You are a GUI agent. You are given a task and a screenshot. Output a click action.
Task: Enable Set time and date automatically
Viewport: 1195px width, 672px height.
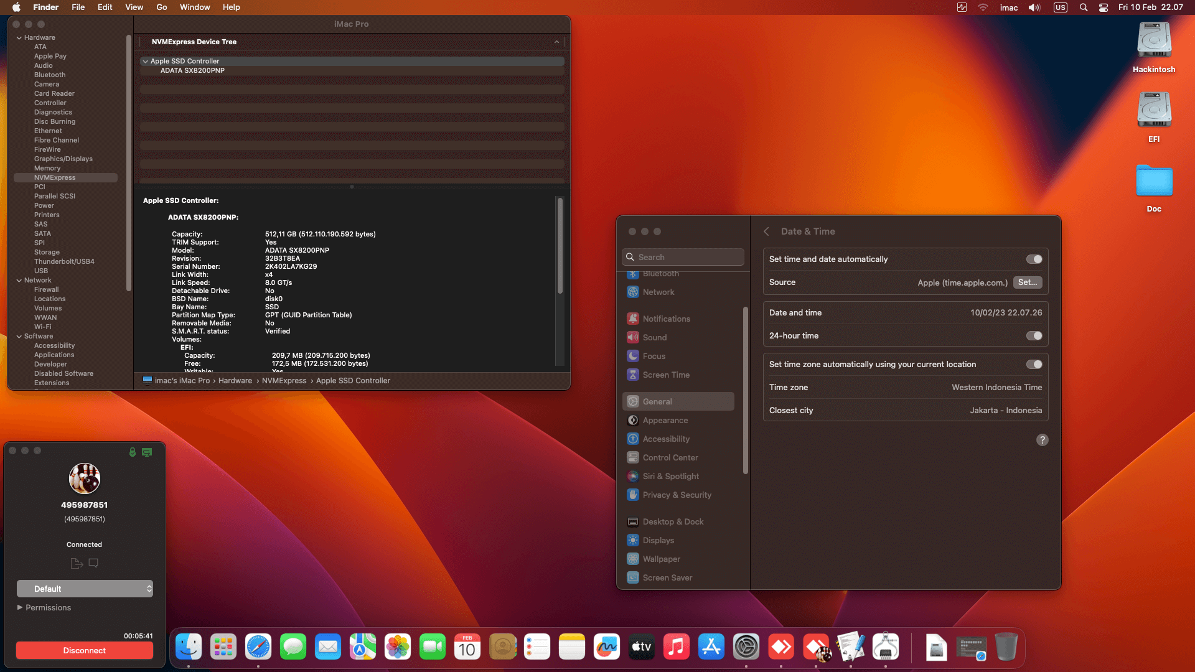tap(1034, 259)
